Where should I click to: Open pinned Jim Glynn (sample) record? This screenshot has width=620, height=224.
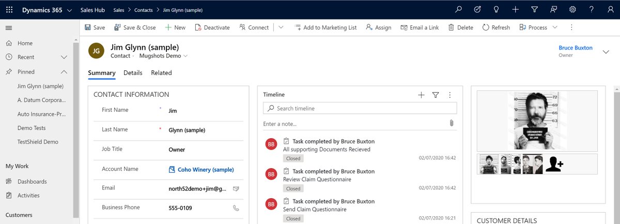40,86
